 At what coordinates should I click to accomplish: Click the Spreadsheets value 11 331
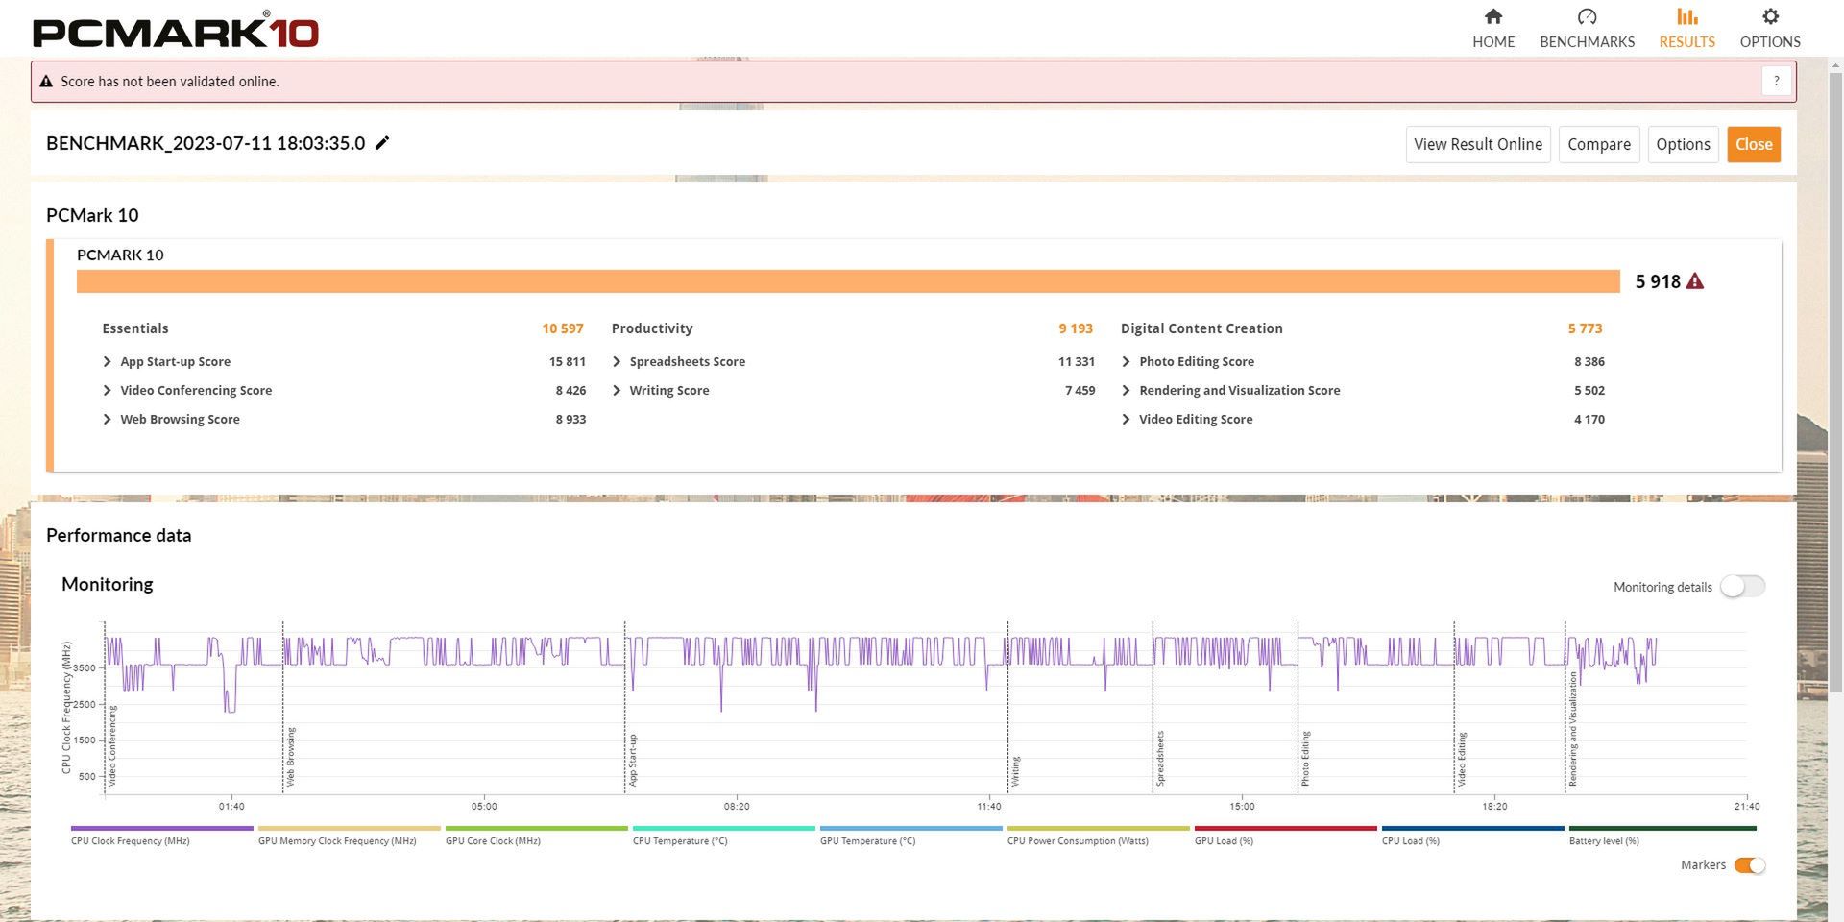pos(1077,361)
